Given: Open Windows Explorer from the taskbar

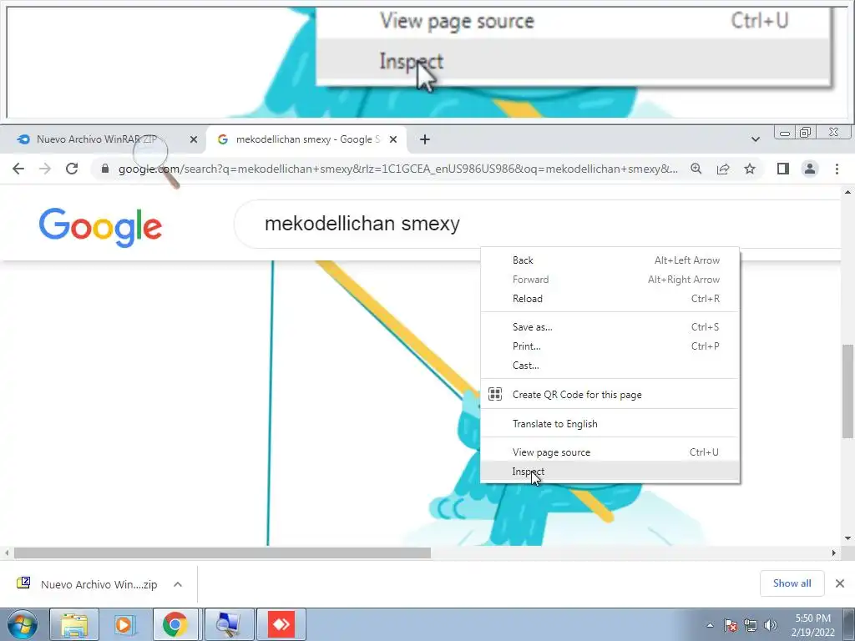Looking at the screenshot, I should pos(74,624).
